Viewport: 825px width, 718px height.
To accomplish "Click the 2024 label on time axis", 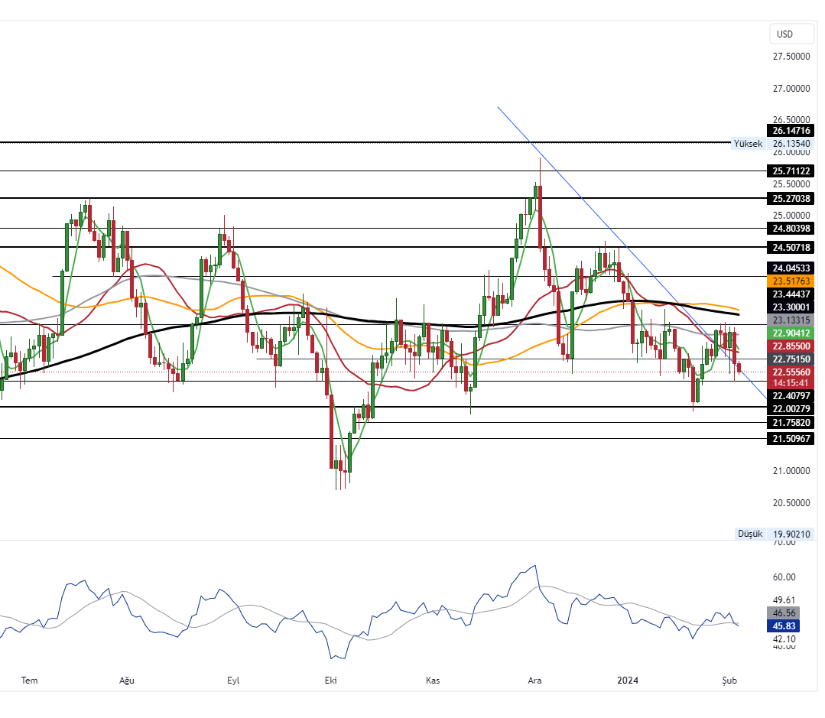I will [x=628, y=680].
